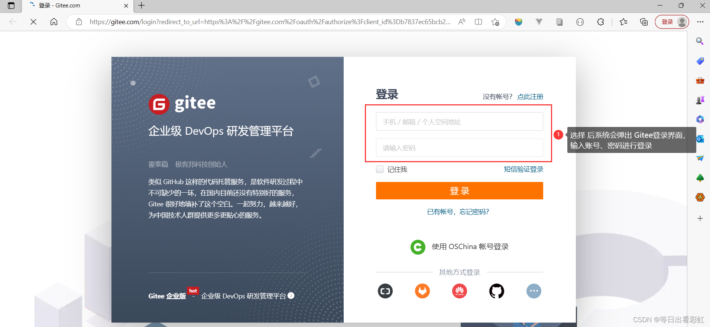Open the gray V extension icon

539,22
